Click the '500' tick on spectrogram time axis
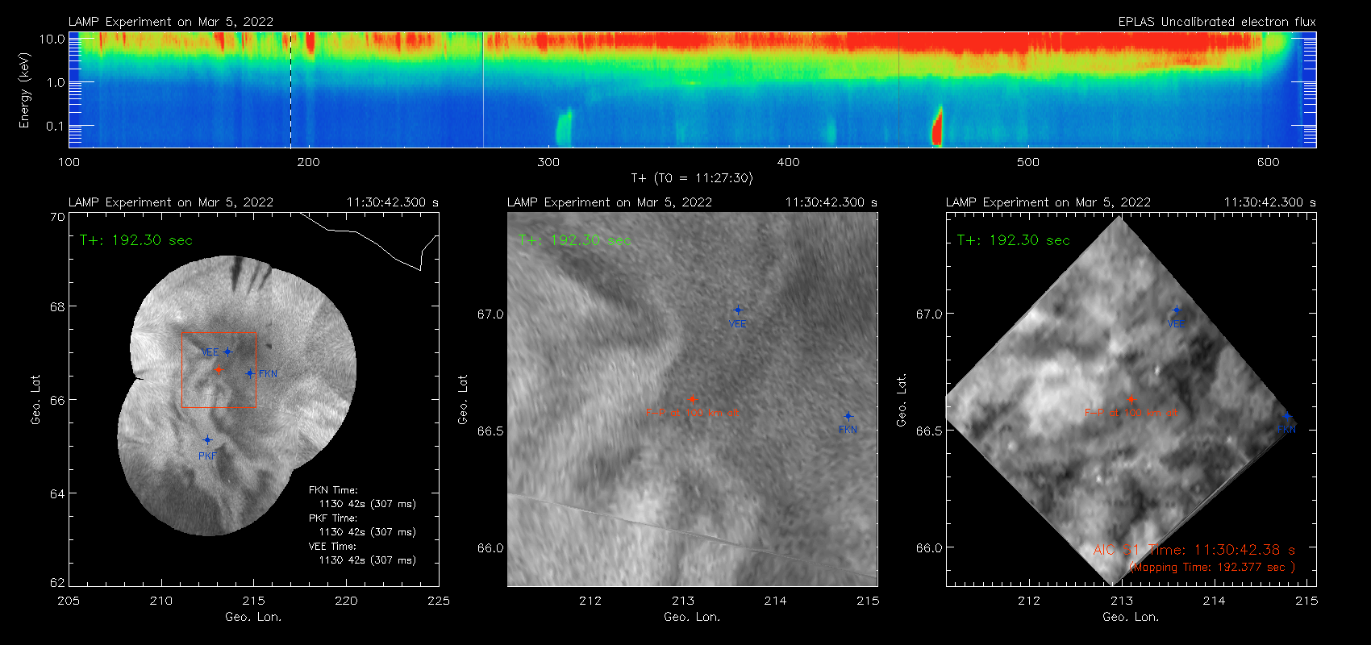Screen dimensions: 1371x645 pos(1028,162)
